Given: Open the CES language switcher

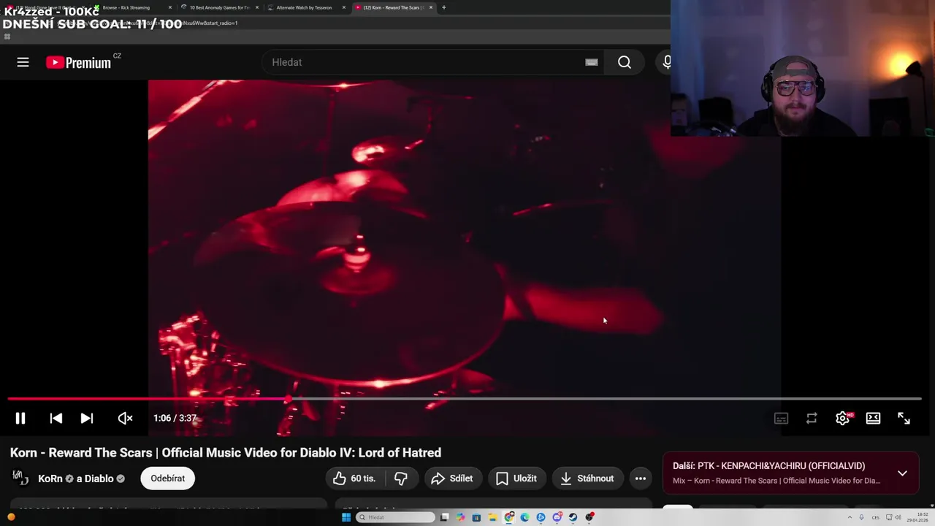Looking at the screenshot, I should point(876,517).
